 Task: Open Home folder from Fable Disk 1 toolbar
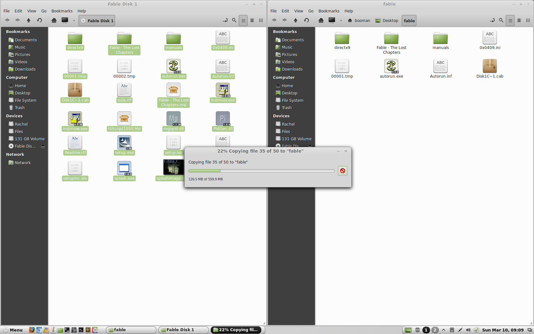click(x=54, y=20)
